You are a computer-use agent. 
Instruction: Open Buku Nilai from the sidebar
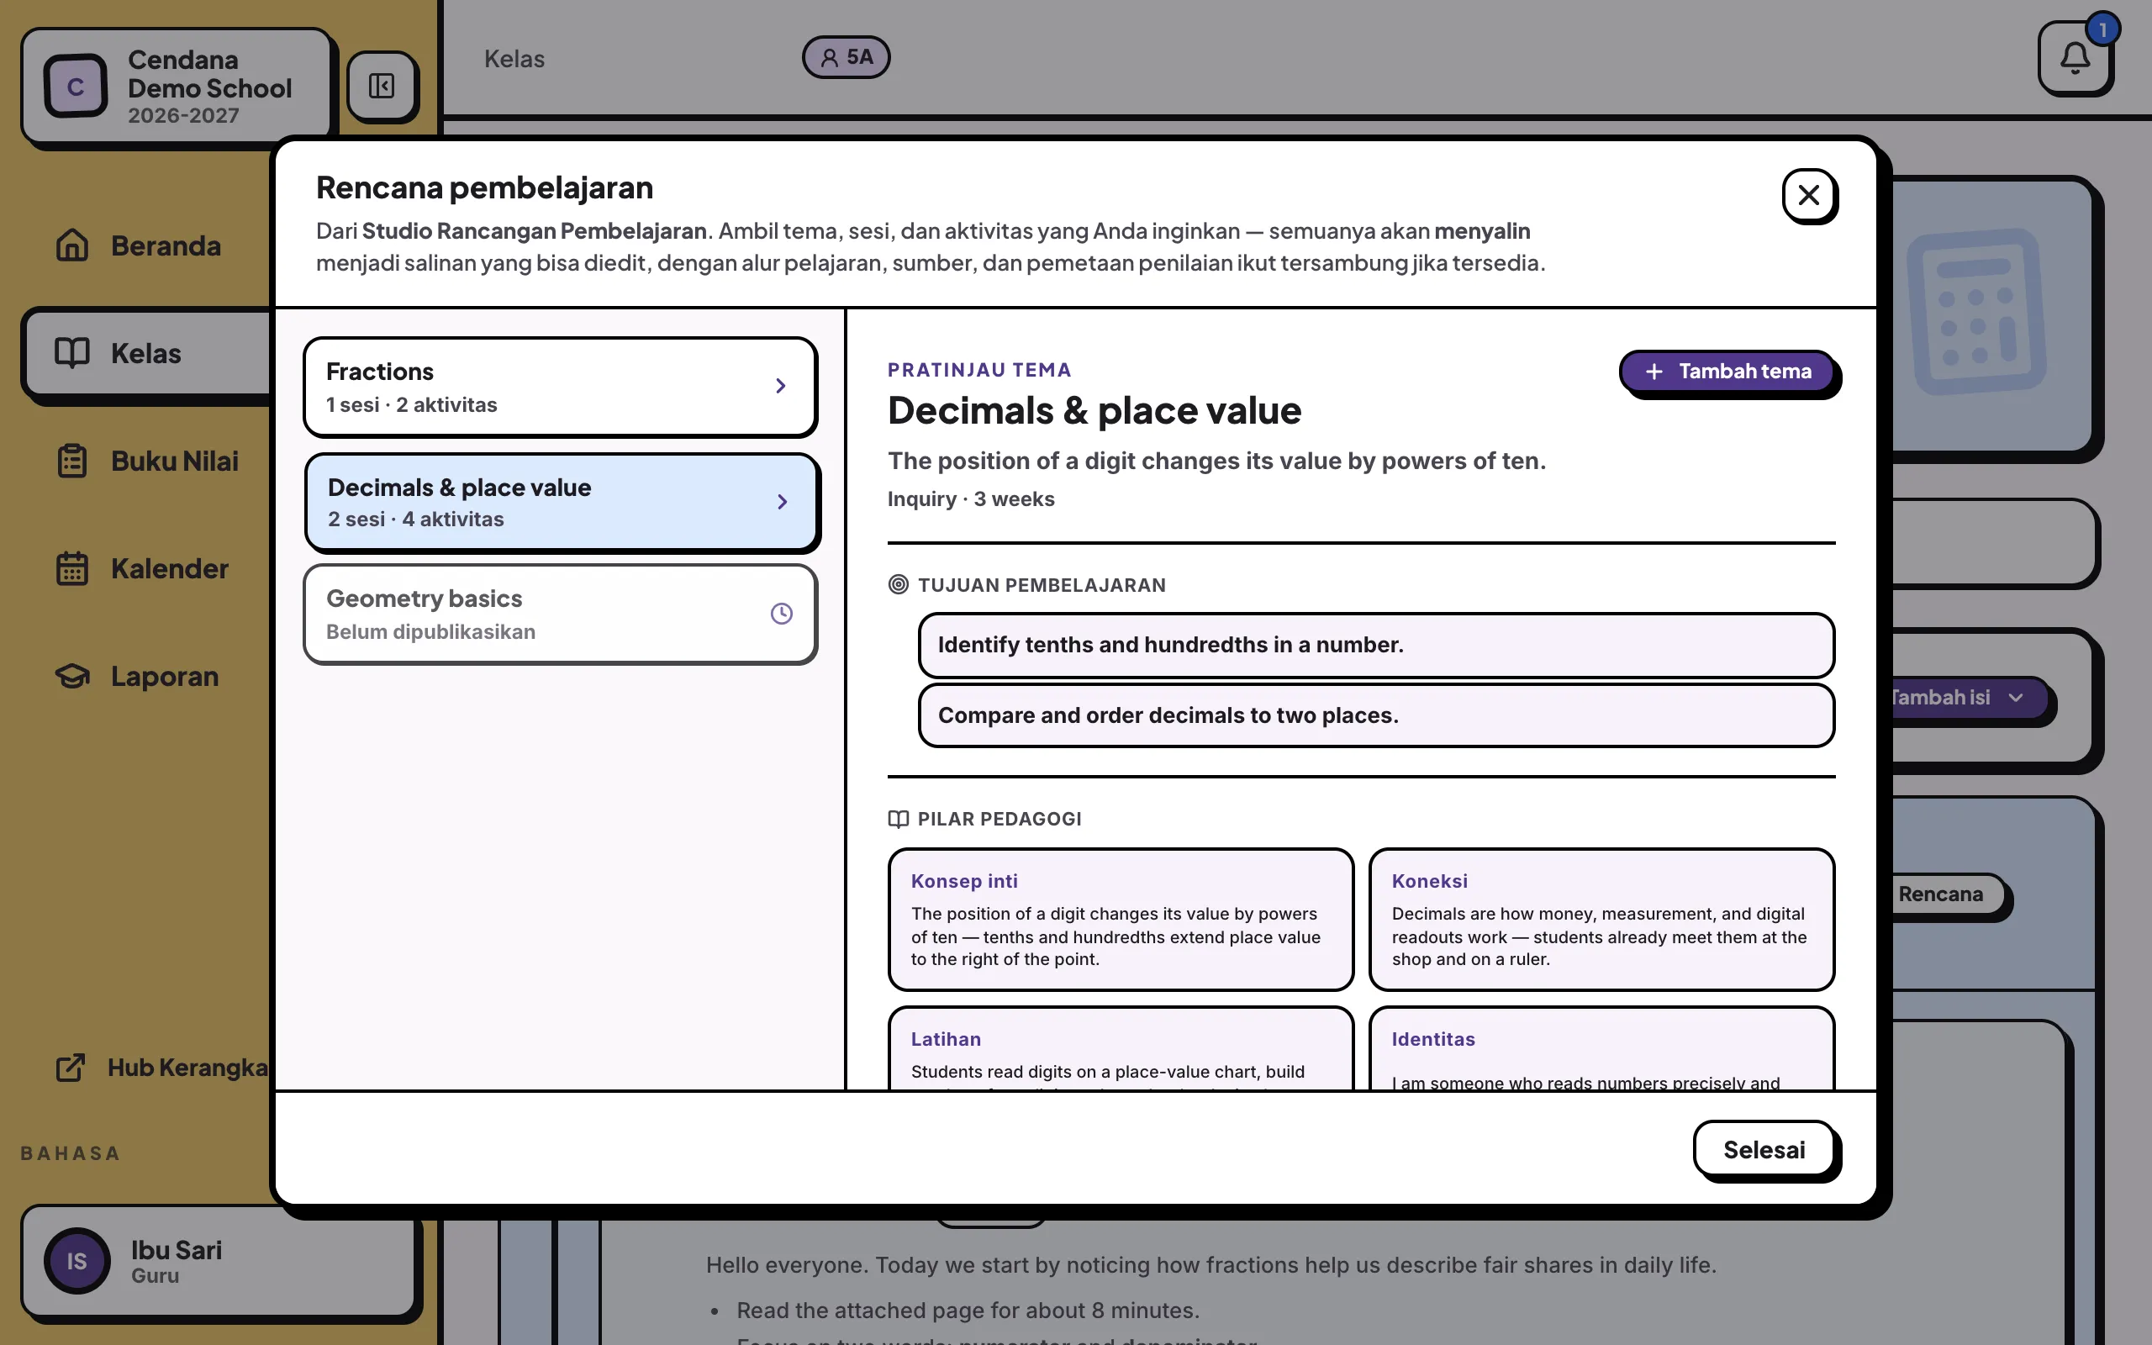click(x=148, y=461)
